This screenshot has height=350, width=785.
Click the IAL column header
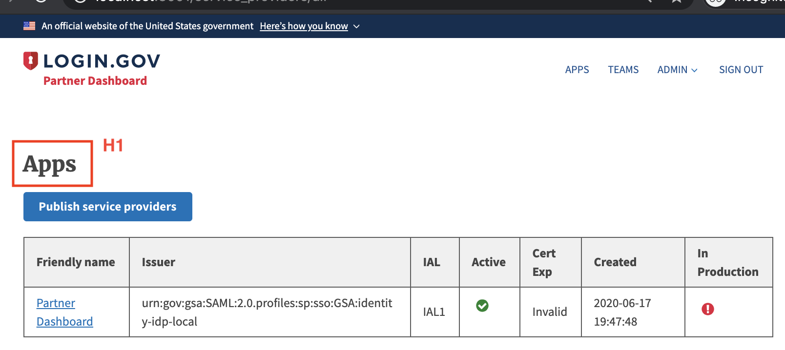tap(435, 262)
